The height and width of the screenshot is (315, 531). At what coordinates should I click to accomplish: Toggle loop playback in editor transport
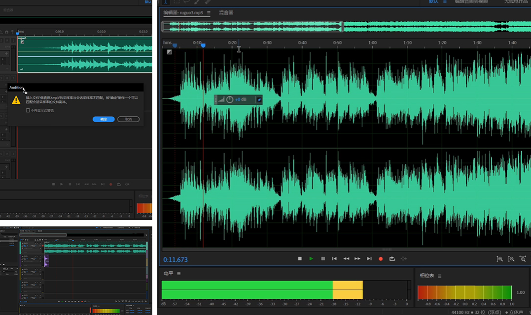(392, 259)
